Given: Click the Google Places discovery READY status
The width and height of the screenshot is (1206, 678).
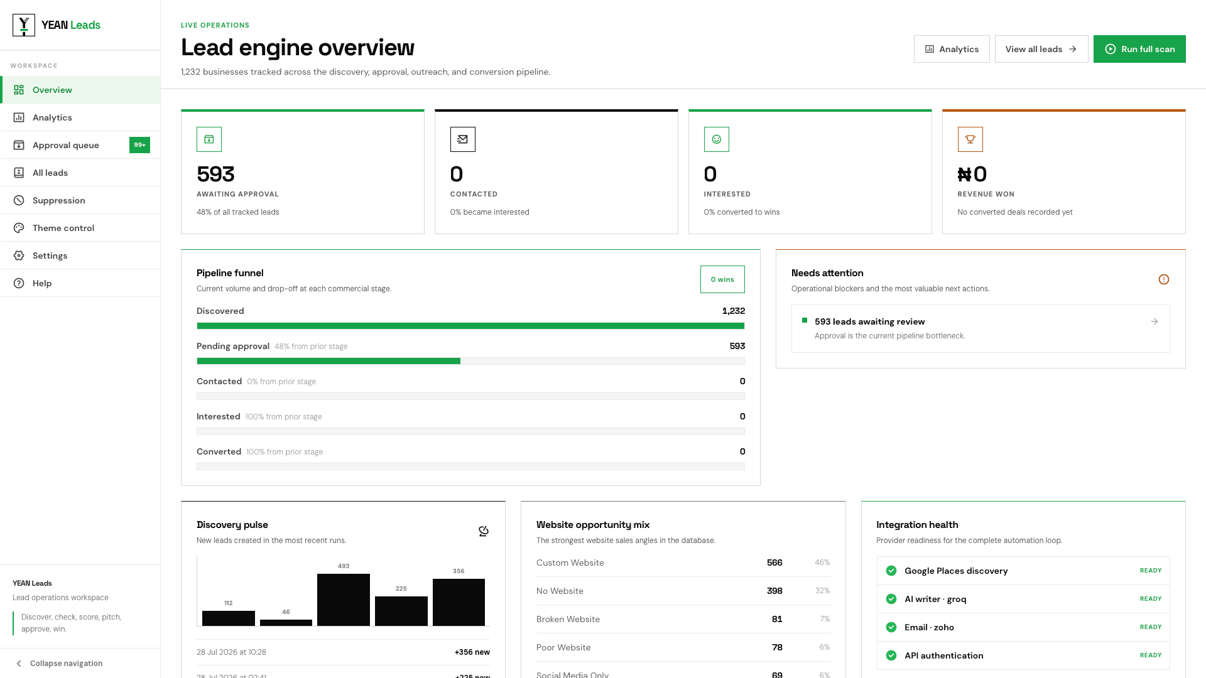Looking at the screenshot, I should pos(1151,571).
